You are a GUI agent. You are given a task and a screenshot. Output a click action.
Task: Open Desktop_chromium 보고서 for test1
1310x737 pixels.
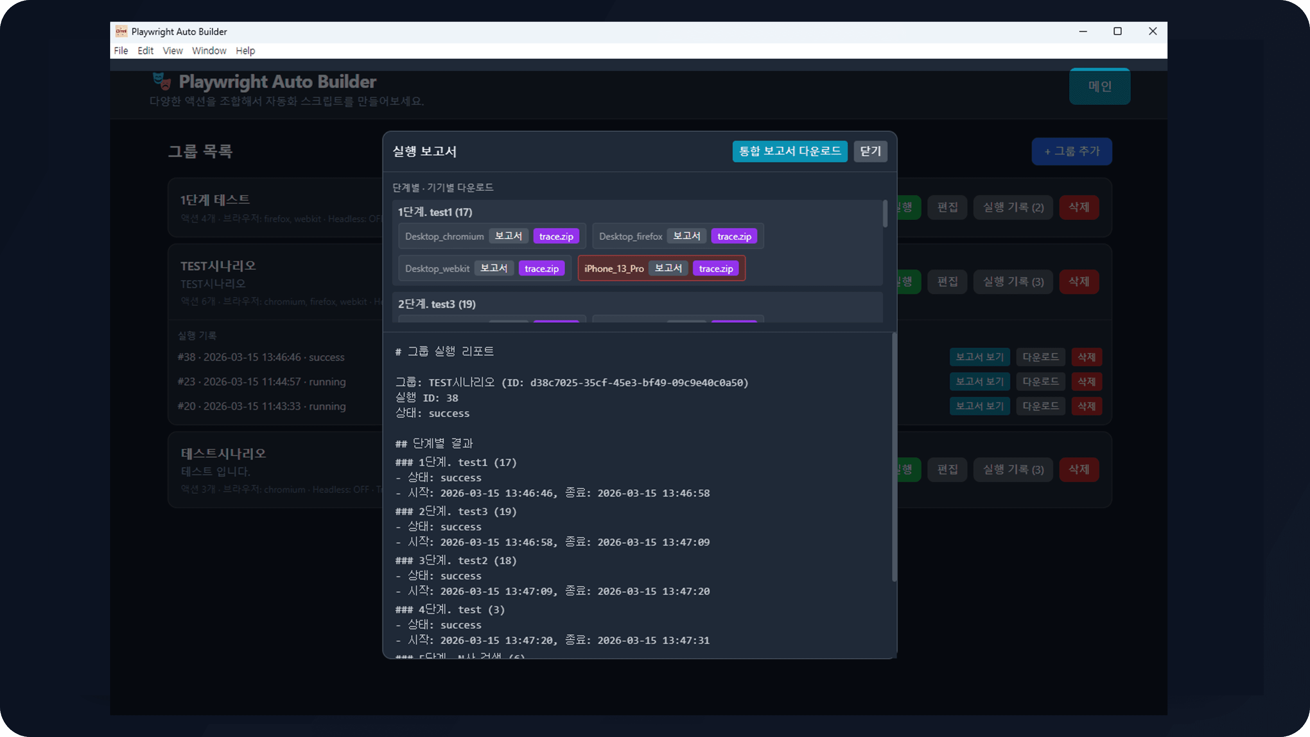click(508, 236)
